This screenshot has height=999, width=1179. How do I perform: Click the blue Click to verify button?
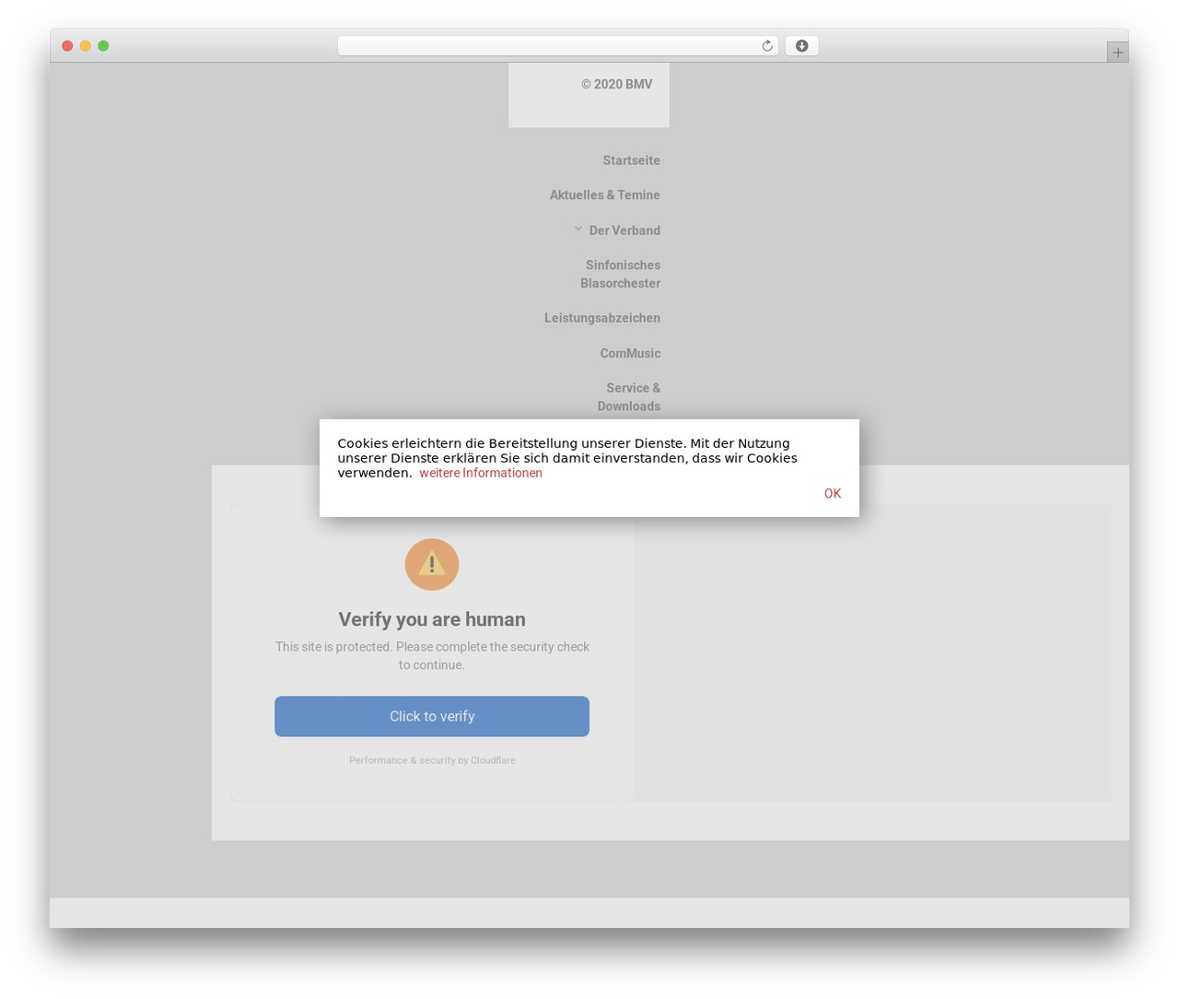point(432,716)
